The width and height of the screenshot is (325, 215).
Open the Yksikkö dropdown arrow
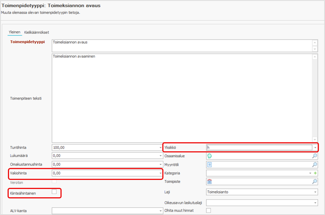coord(315,147)
